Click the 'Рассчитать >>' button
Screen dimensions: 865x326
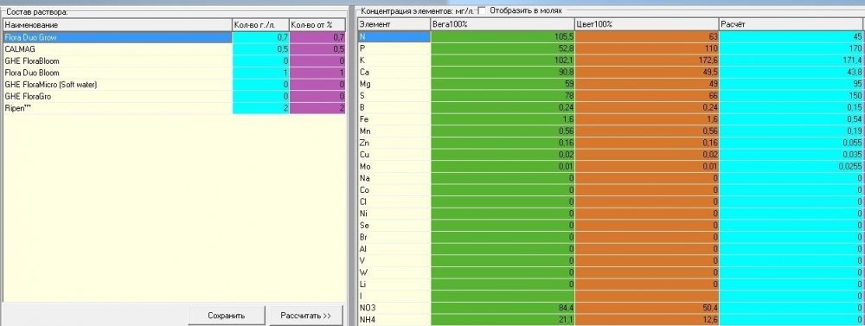(x=305, y=316)
